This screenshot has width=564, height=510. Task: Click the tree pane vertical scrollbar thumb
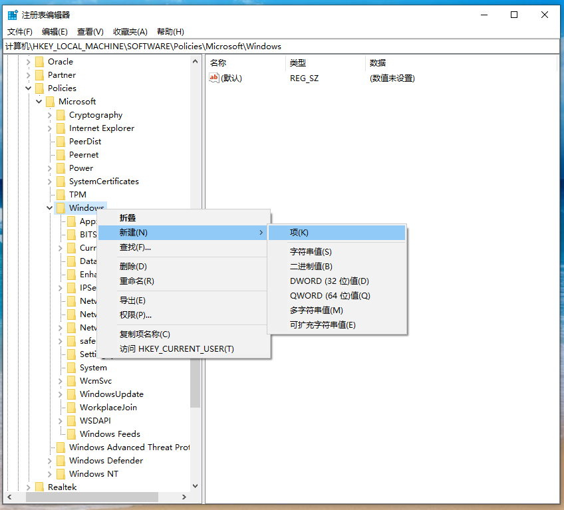pos(196,383)
